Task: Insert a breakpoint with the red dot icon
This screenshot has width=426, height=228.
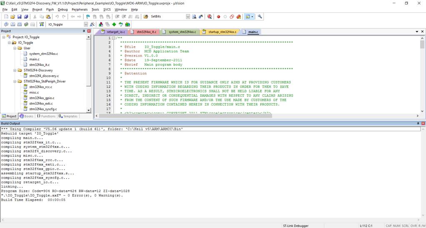Action: (219, 17)
